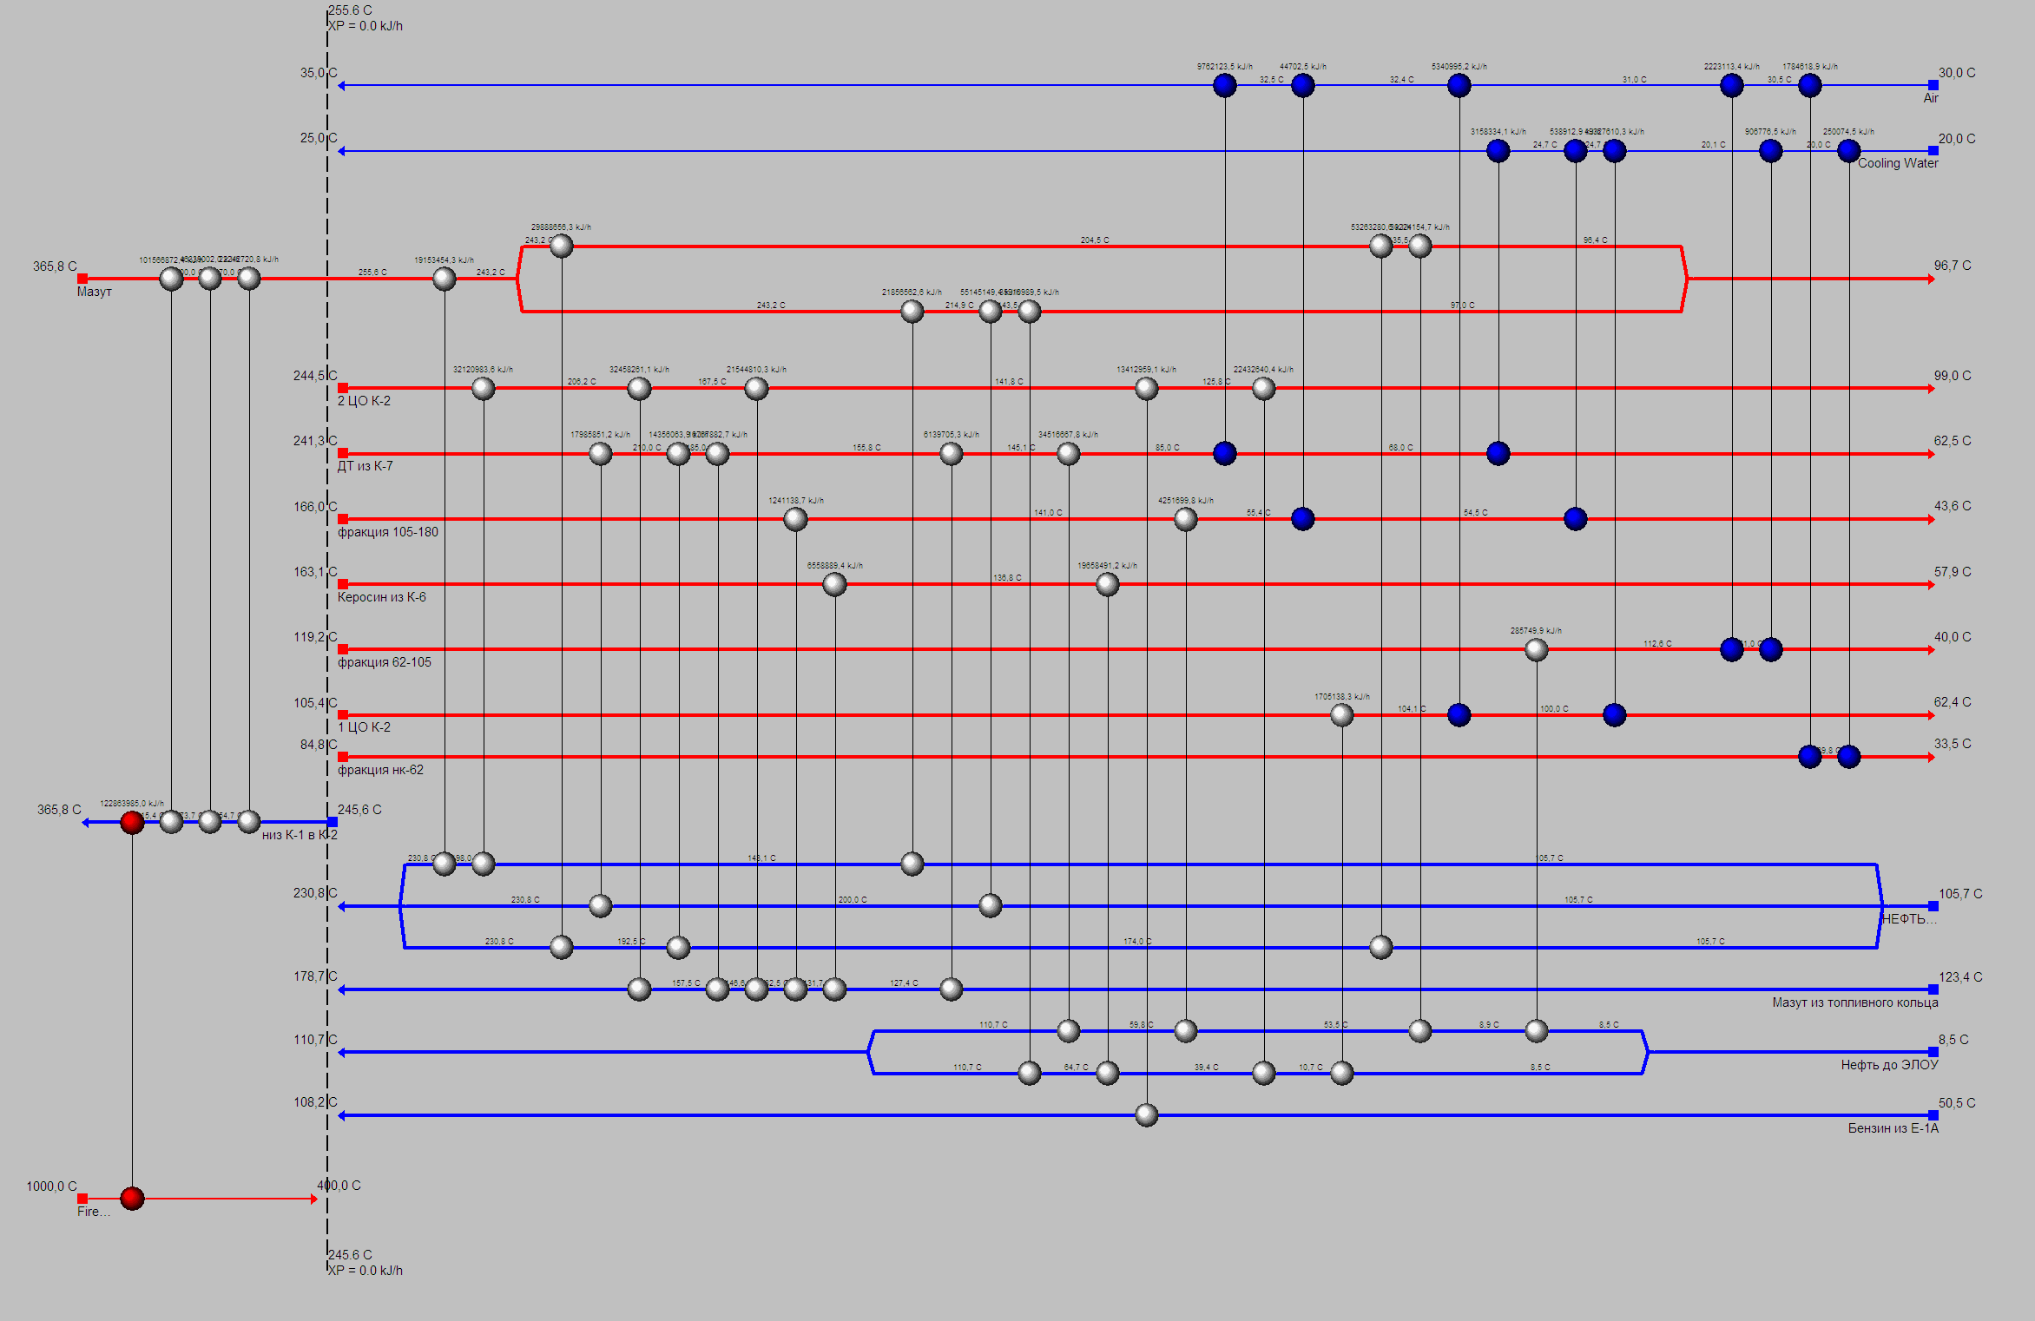Click the exchanger node on Бензин из Е-1А stream
2035x1321 pixels.
pos(1146,1115)
